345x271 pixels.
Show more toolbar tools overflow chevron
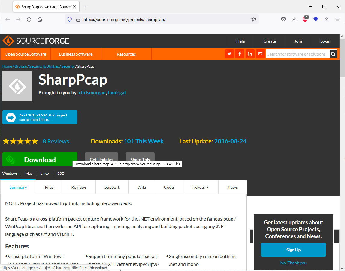point(326,19)
